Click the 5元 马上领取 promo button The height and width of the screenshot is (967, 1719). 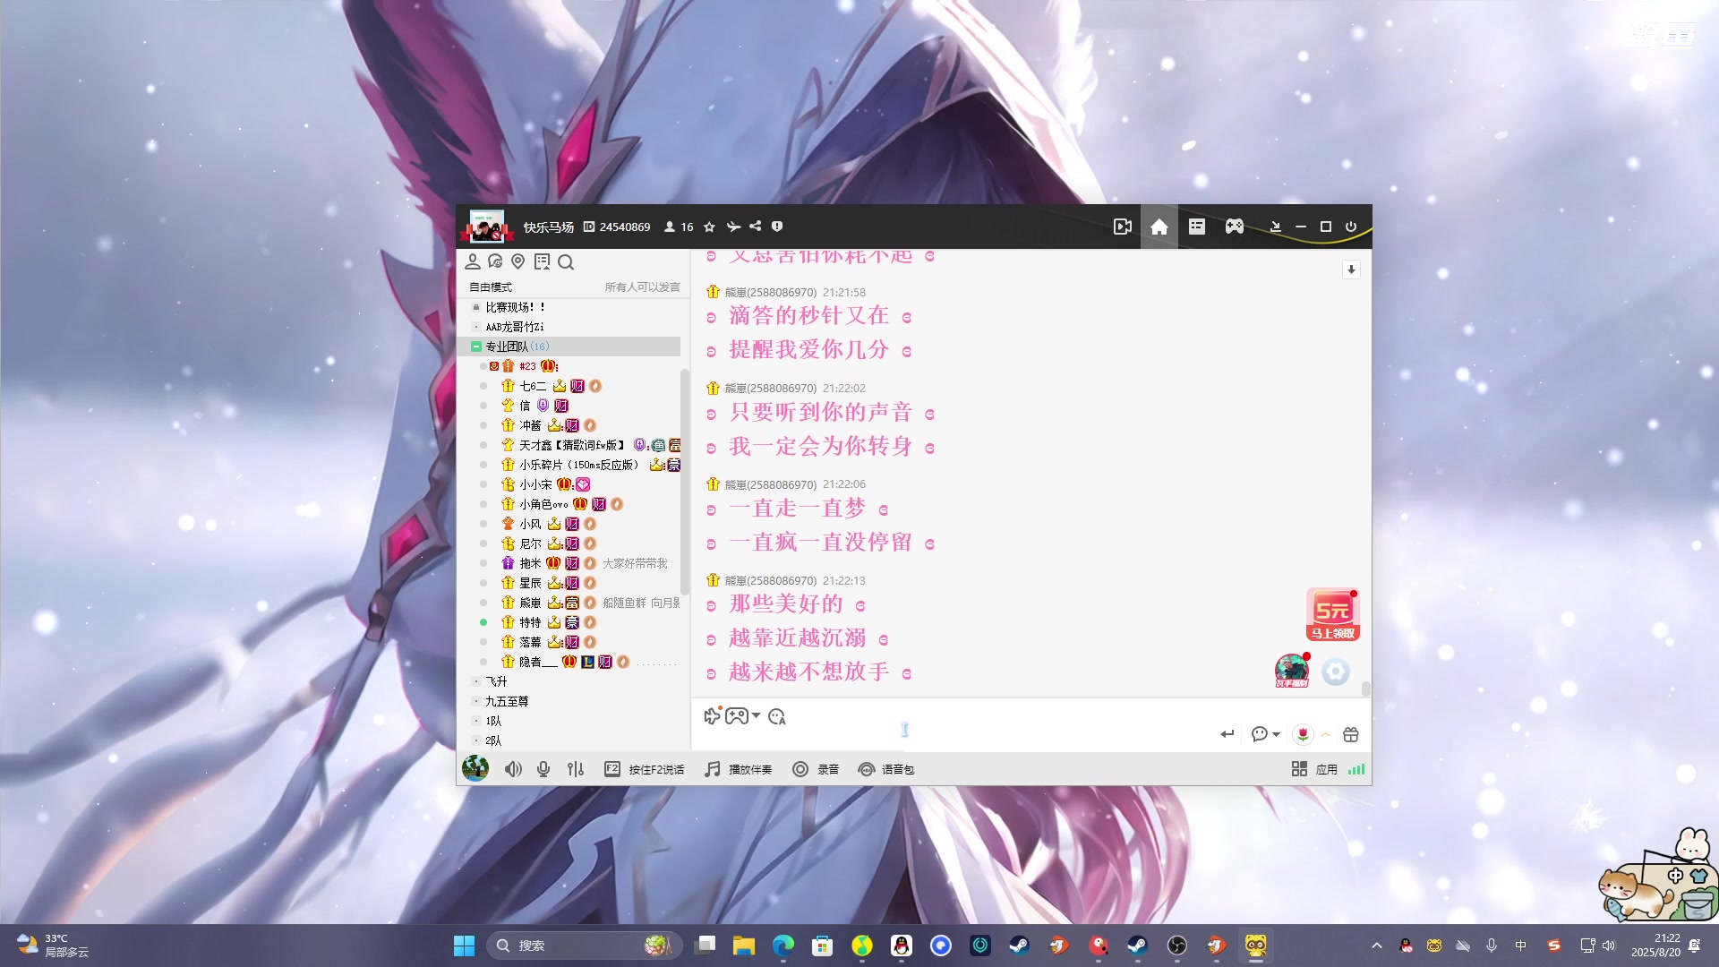point(1333,614)
